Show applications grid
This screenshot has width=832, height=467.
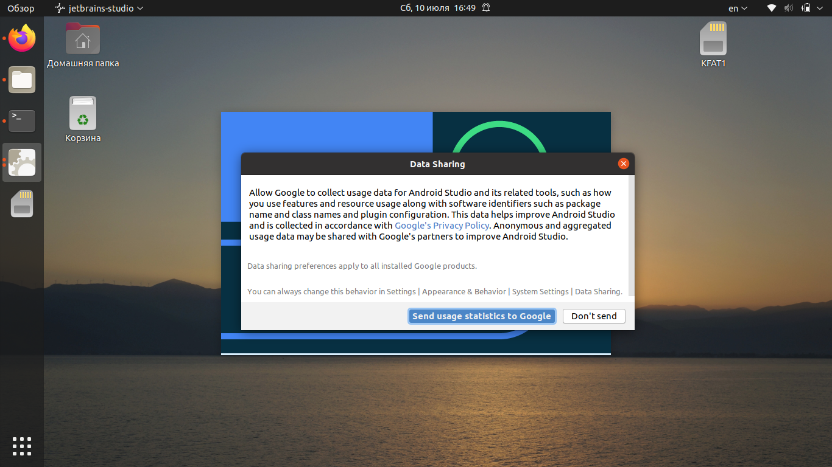22,446
